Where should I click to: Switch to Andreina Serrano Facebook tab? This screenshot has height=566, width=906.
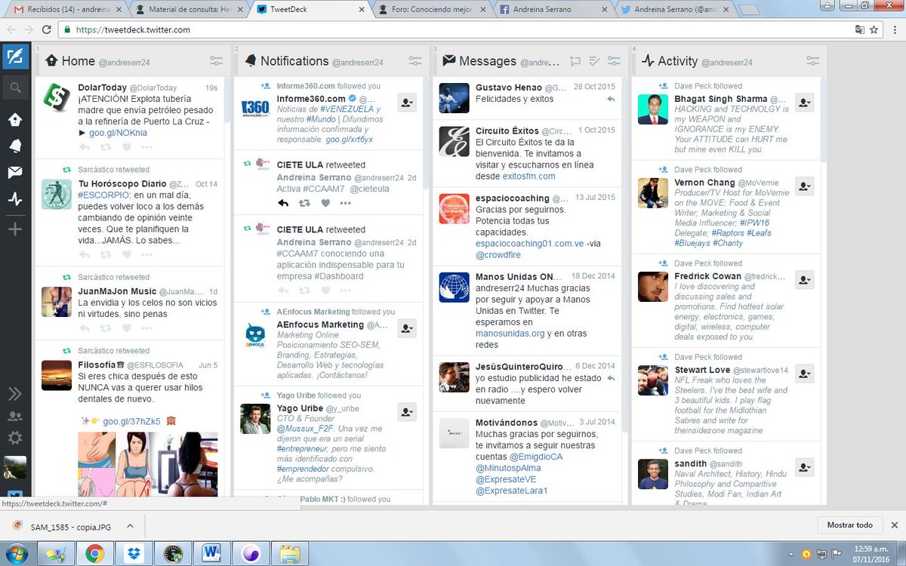[551, 10]
